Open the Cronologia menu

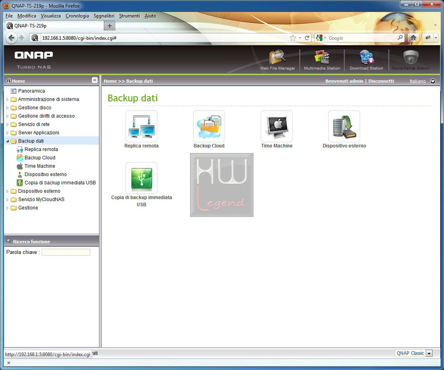pos(77,16)
